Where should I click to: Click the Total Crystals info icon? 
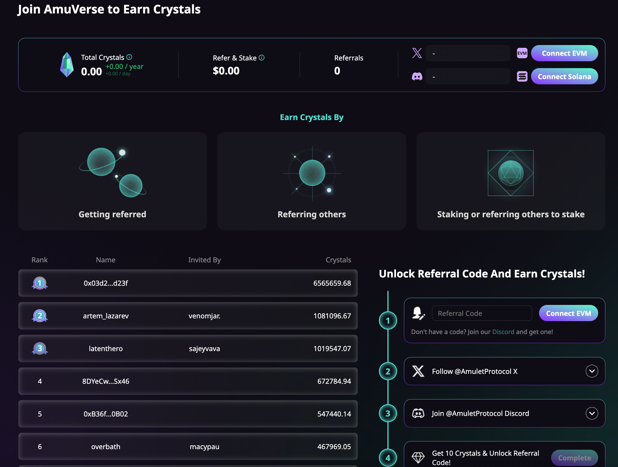point(129,57)
